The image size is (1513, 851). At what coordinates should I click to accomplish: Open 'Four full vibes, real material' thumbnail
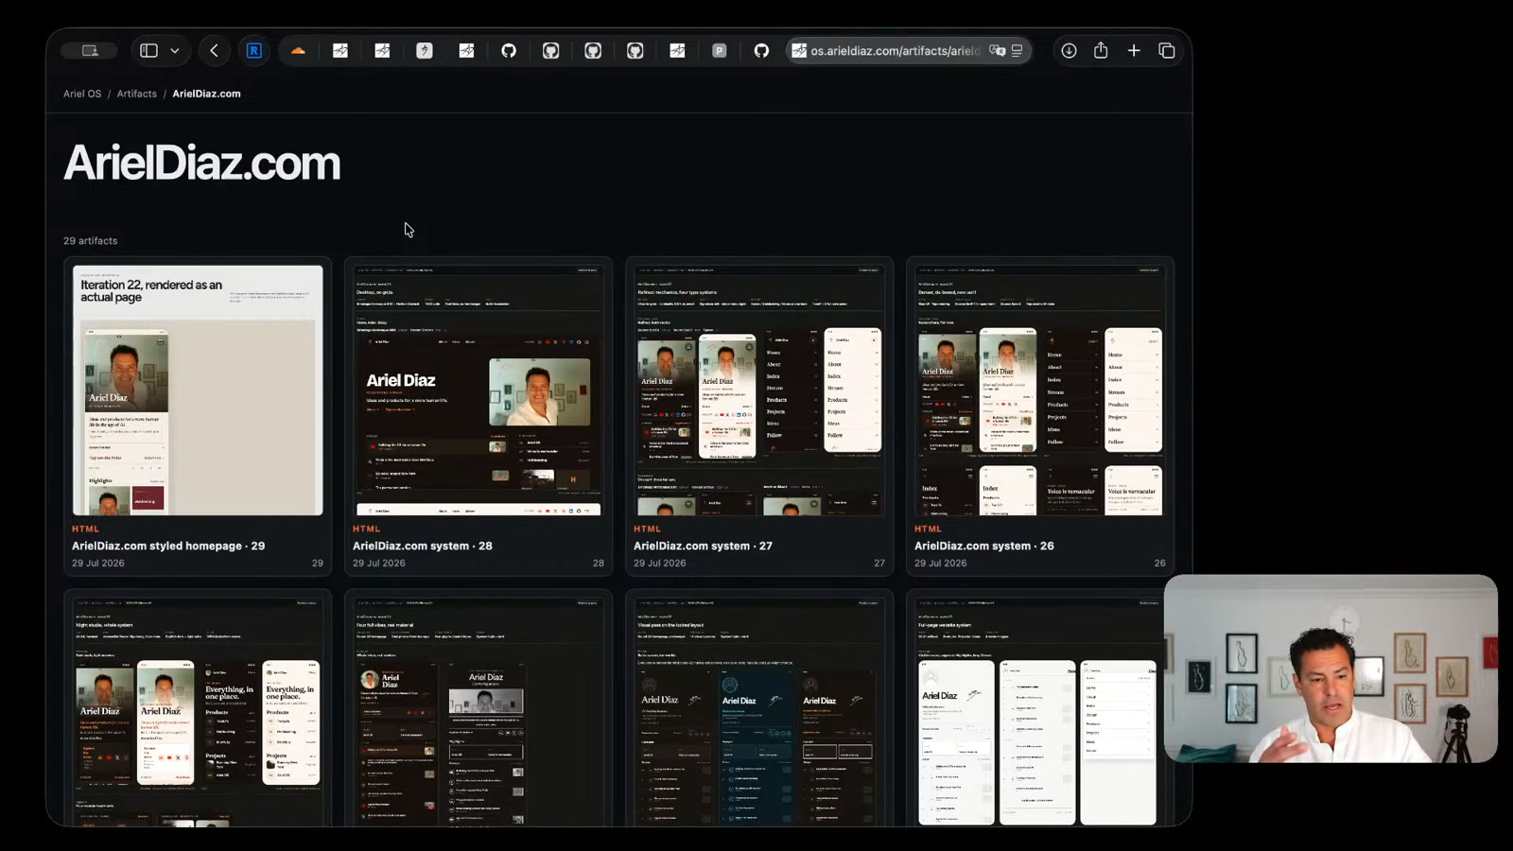[478, 712]
